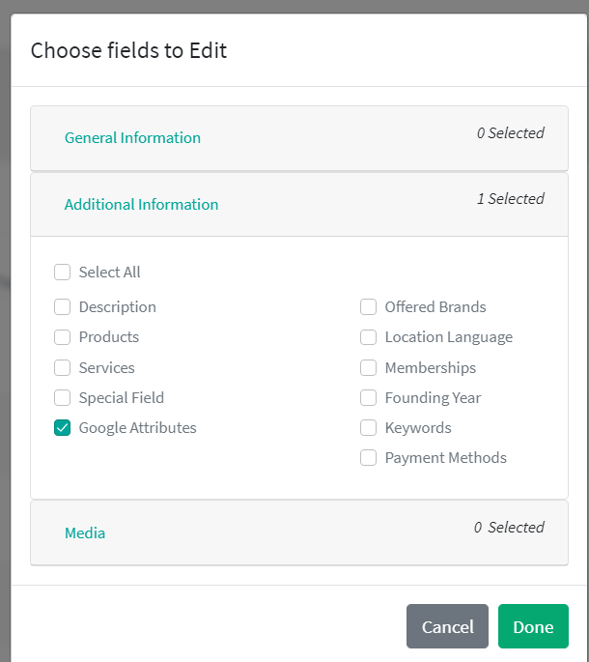Image resolution: width=589 pixels, height=662 pixels.
Task: Click the Cancel button
Action: [447, 626]
